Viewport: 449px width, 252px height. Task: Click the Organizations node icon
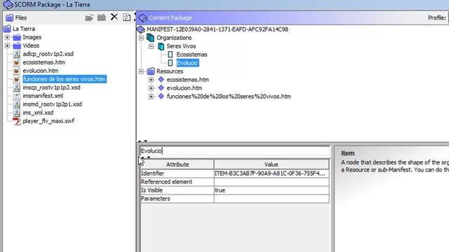coord(150,37)
